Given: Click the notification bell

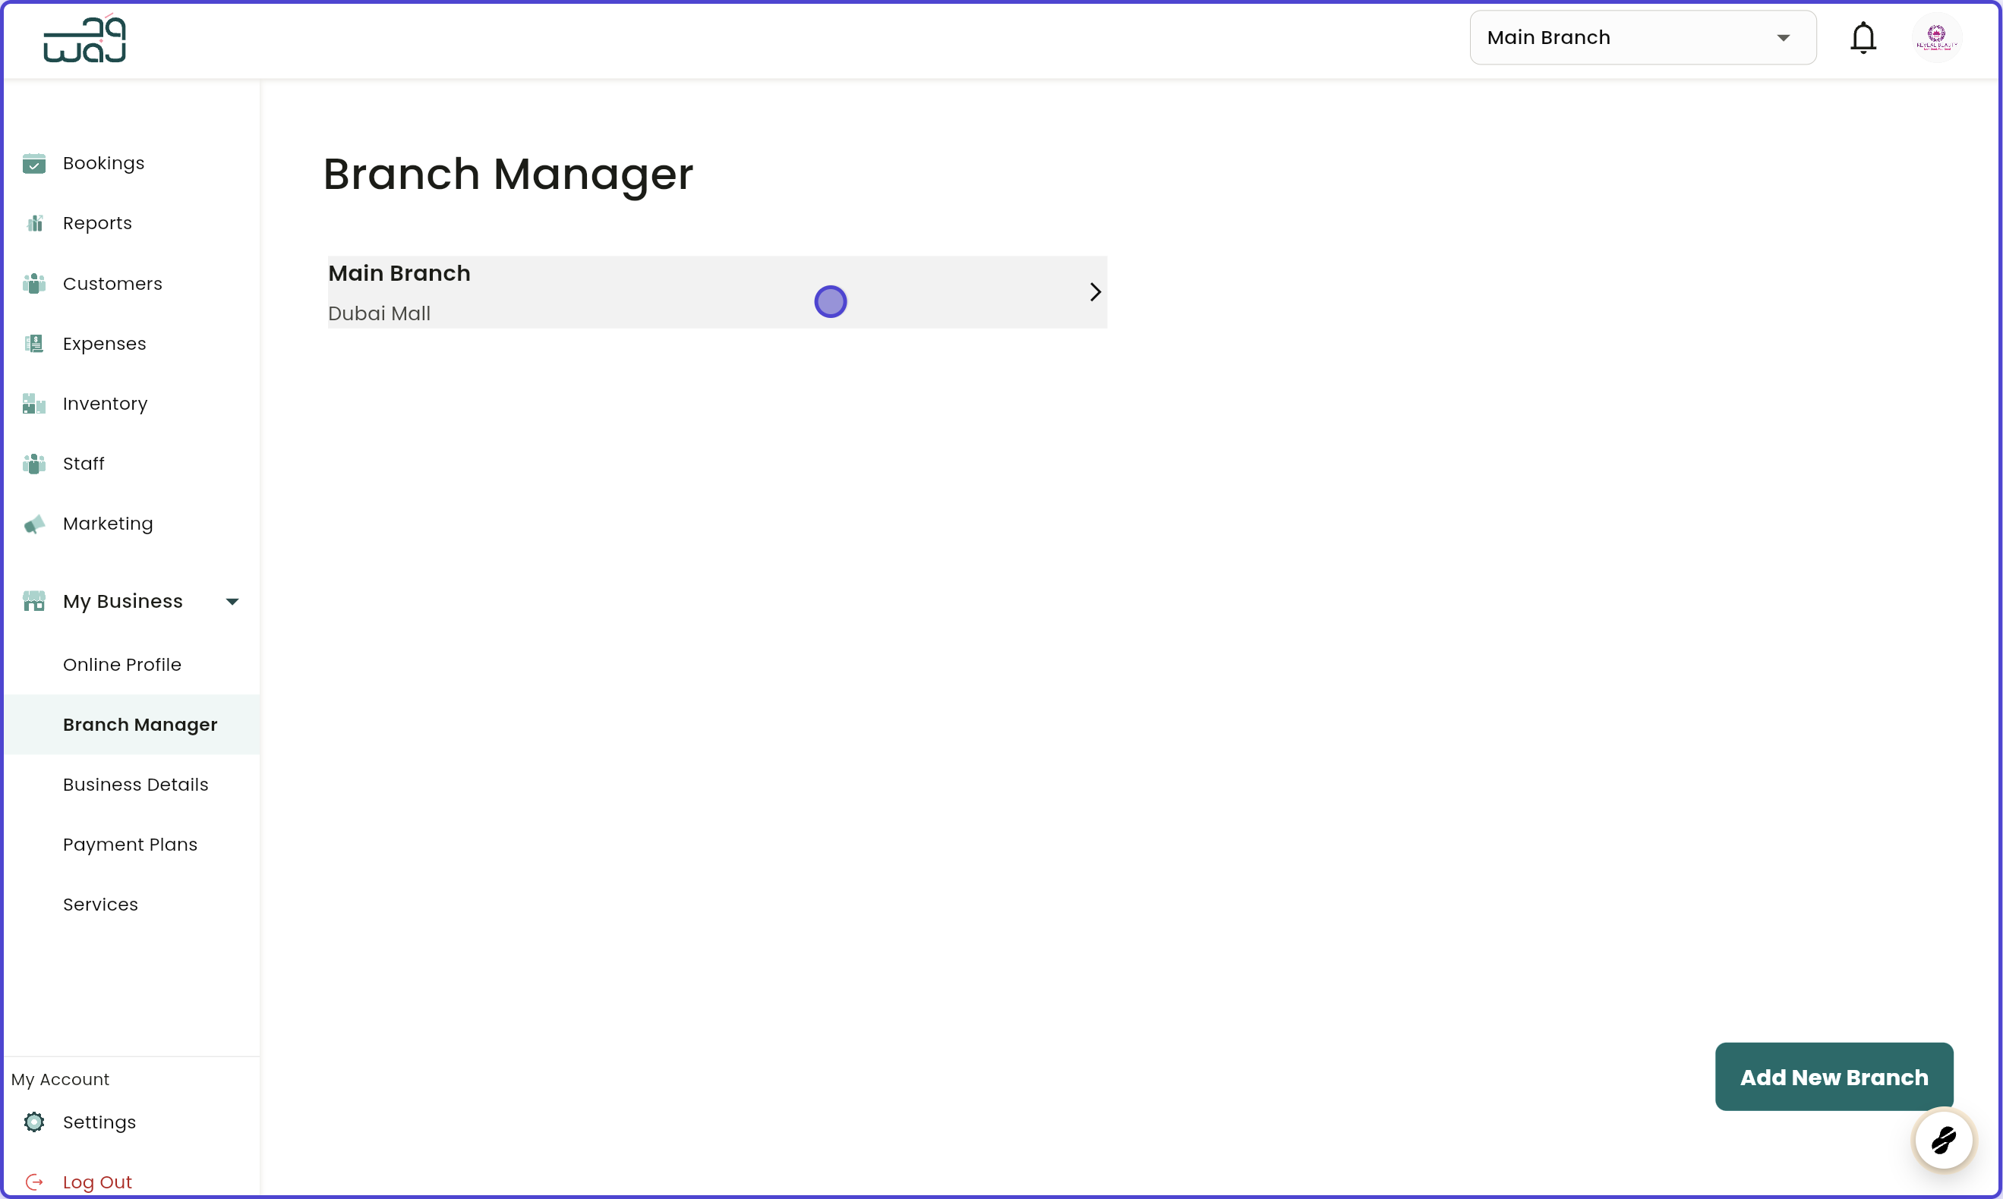Looking at the screenshot, I should coord(1863,37).
